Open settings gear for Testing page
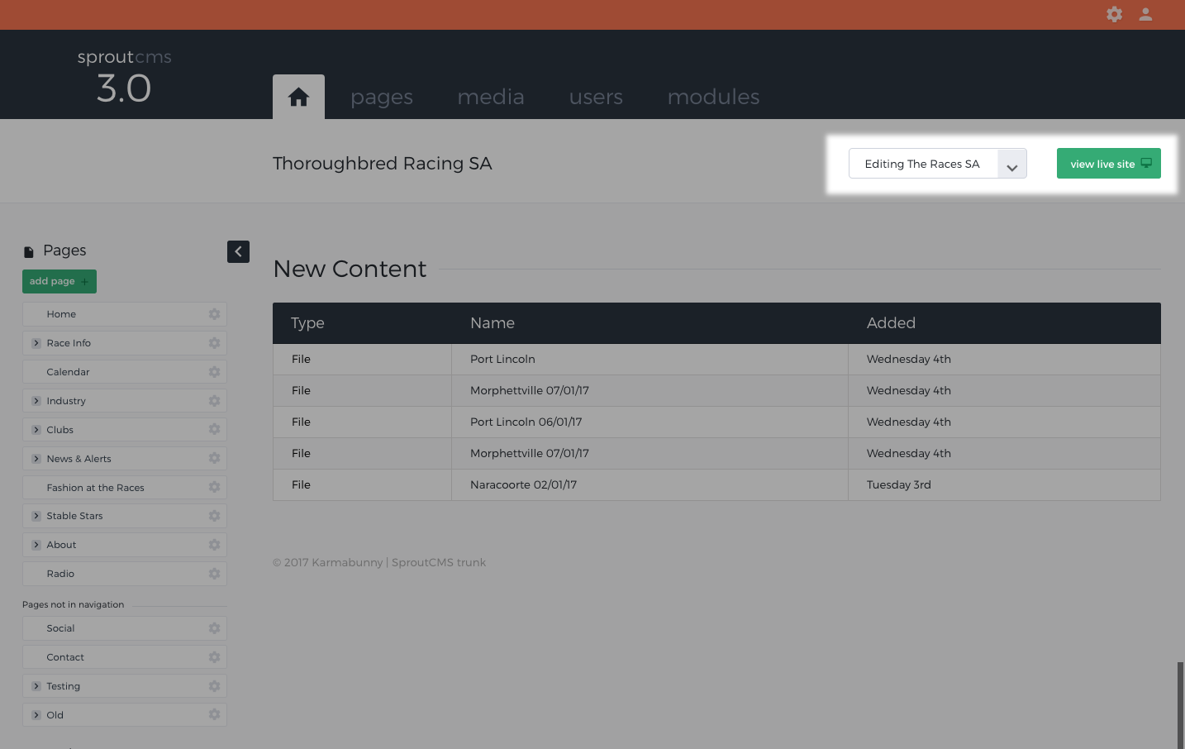Viewport: 1185px width, 749px height. coord(214,686)
